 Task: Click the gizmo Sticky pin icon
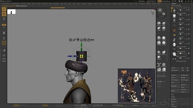click(x=74, y=40)
